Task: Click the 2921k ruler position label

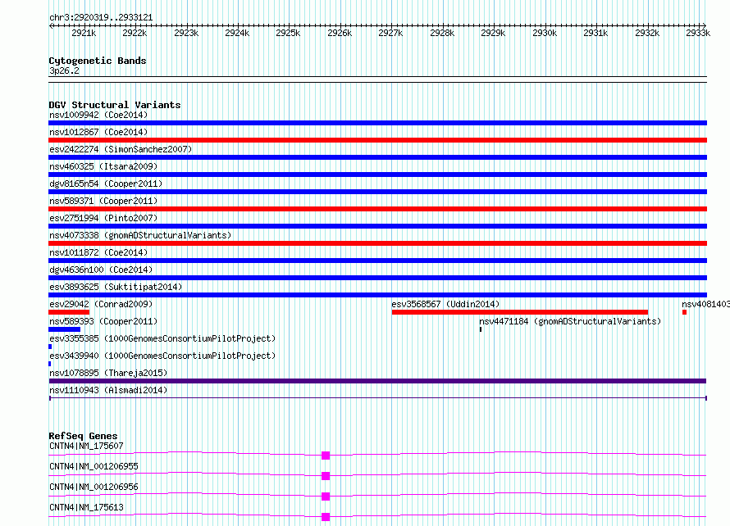Action: point(84,33)
